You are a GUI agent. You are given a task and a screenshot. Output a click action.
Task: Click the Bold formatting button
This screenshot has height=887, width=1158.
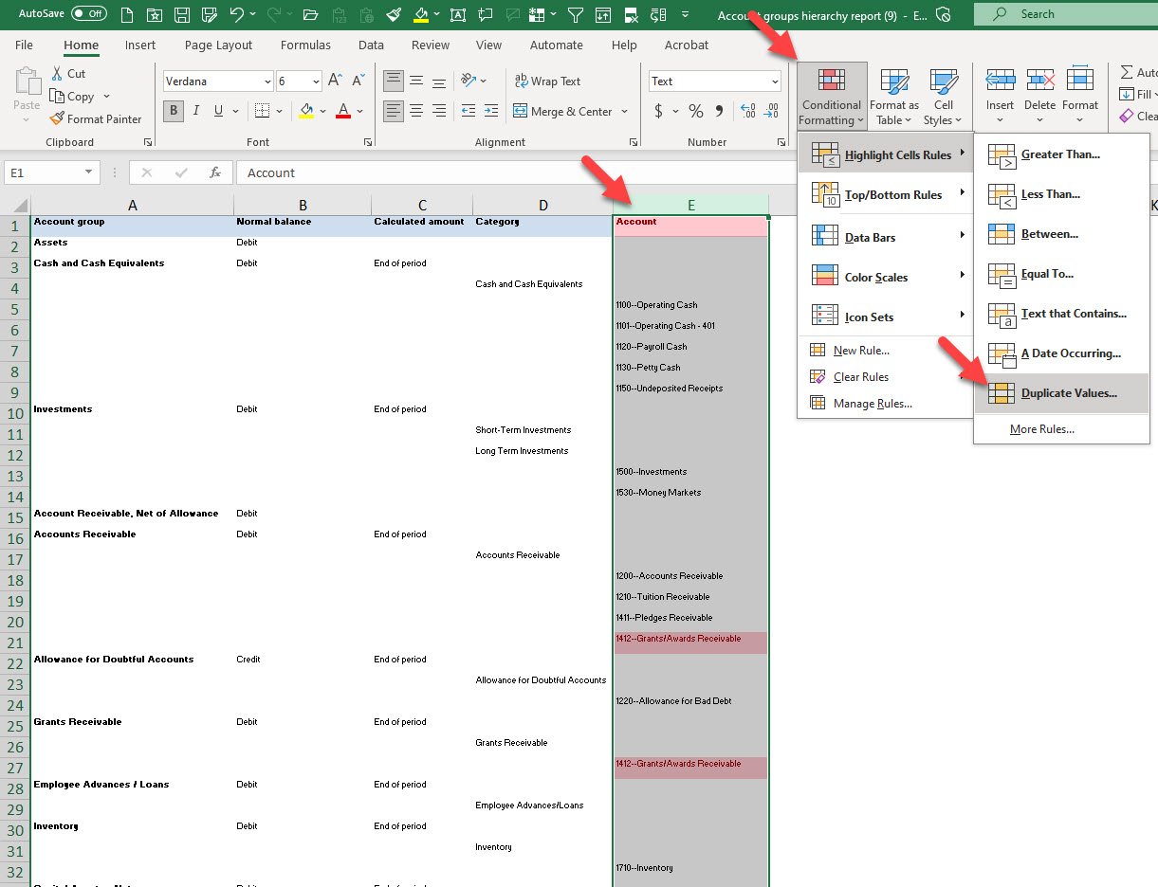174,111
